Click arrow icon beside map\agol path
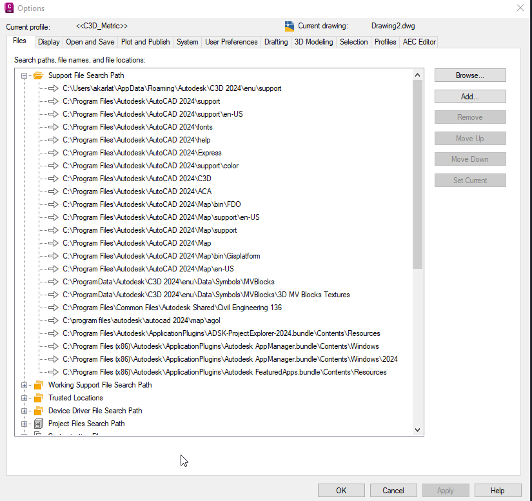The width and height of the screenshot is (532, 501). (54, 320)
